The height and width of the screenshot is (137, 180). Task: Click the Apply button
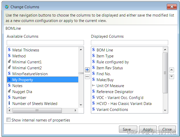[x=148, y=130]
